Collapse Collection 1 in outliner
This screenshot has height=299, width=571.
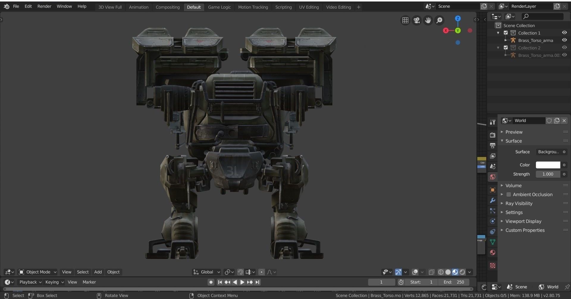pyautogui.click(x=498, y=33)
